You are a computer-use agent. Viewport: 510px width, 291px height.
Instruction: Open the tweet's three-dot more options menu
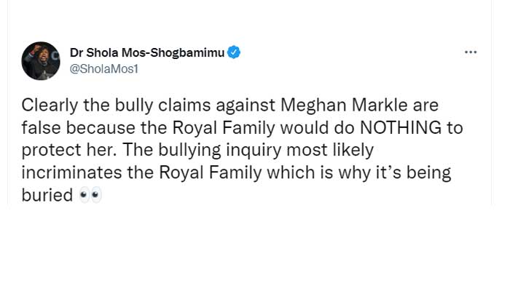pos(471,52)
